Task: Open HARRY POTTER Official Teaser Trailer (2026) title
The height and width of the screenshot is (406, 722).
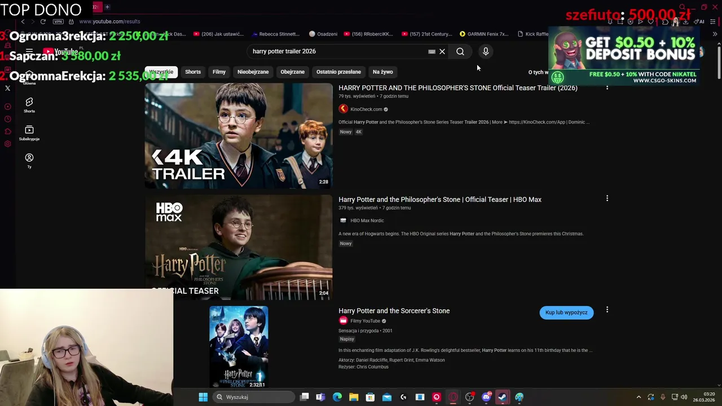Action: tap(457, 88)
